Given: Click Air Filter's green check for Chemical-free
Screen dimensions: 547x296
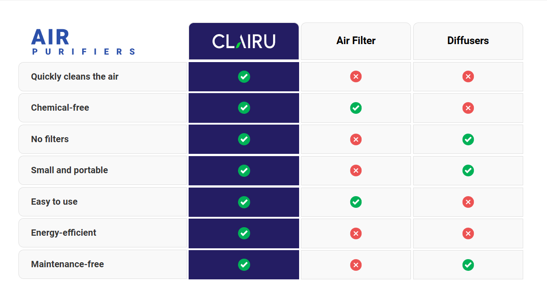Looking at the screenshot, I should pos(356,108).
